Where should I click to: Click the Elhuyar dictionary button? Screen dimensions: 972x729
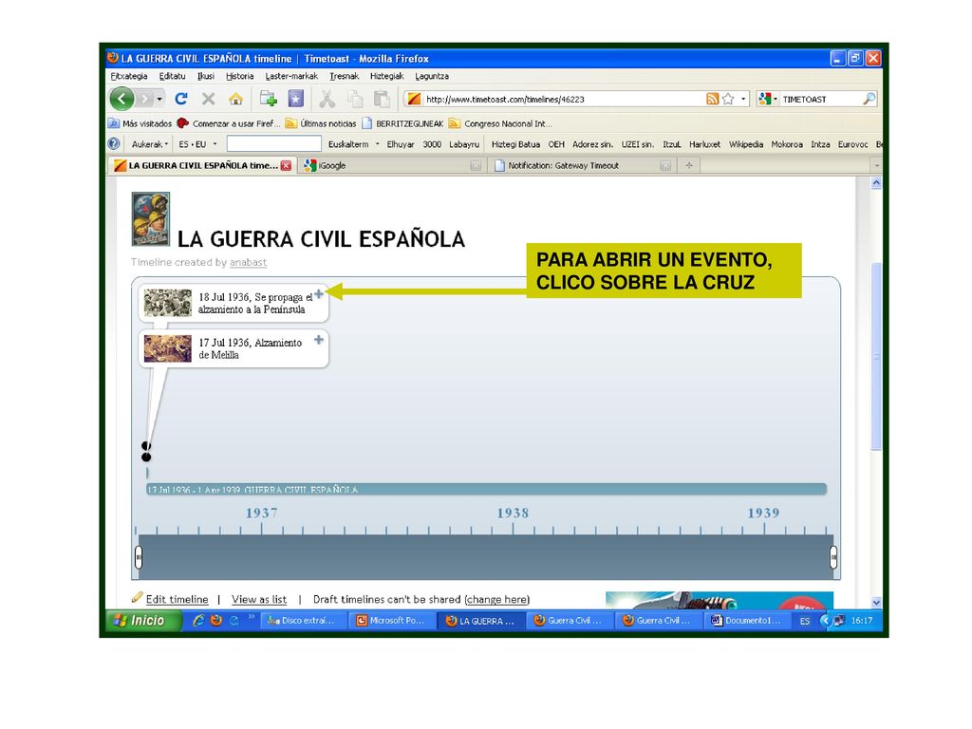pyautogui.click(x=401, y=144)
